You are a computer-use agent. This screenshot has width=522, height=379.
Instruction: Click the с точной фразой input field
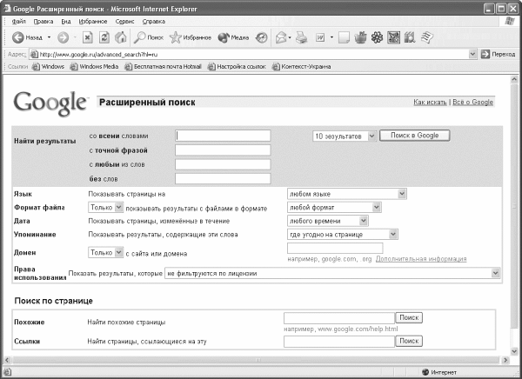(x=223, y=150)
